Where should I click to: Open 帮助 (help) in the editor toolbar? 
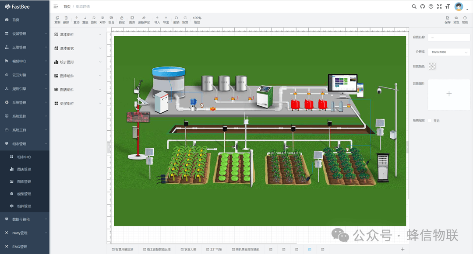pos(465,20)
